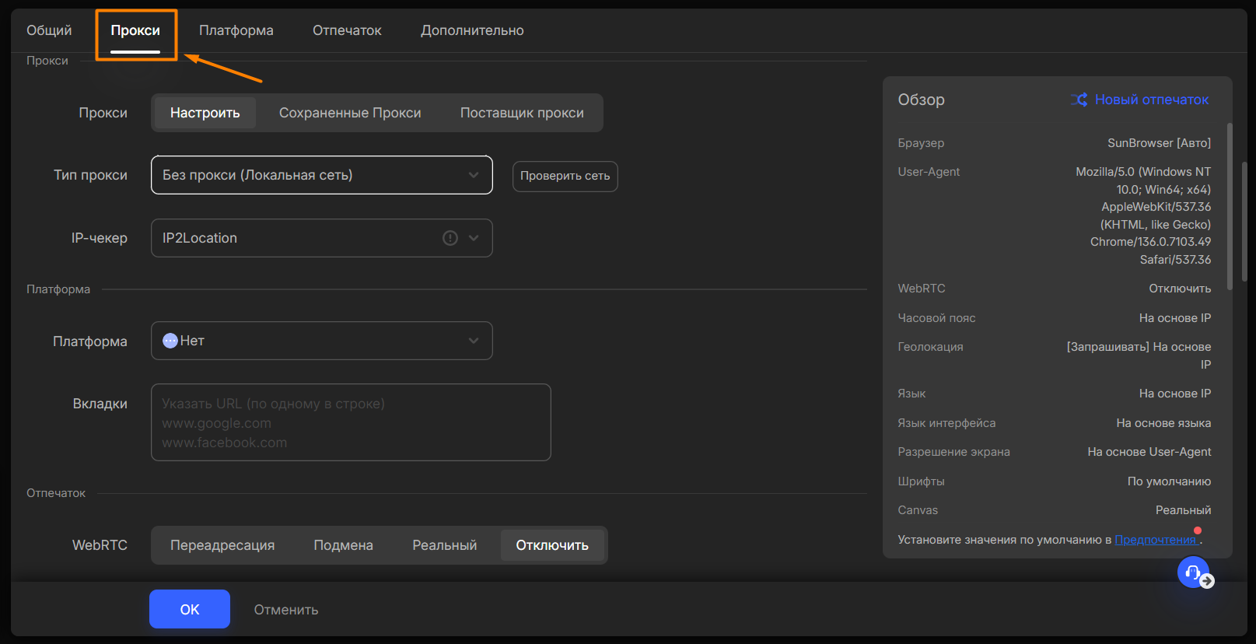
Task: Click the Шрифты row label
Action: (921, 481)
